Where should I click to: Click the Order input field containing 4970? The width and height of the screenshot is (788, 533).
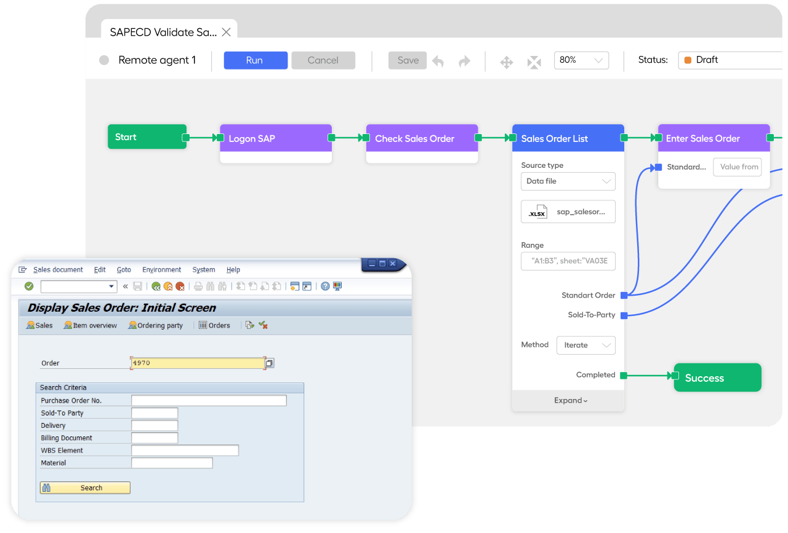tap(198, 363)
